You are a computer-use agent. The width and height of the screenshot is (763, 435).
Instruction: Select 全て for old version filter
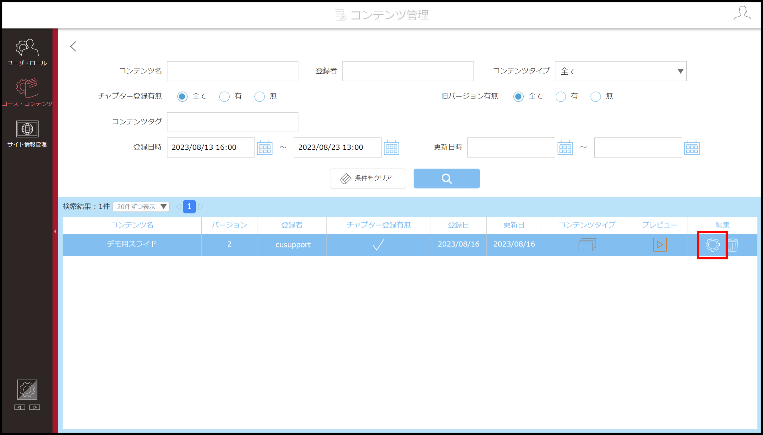point(518,96)
